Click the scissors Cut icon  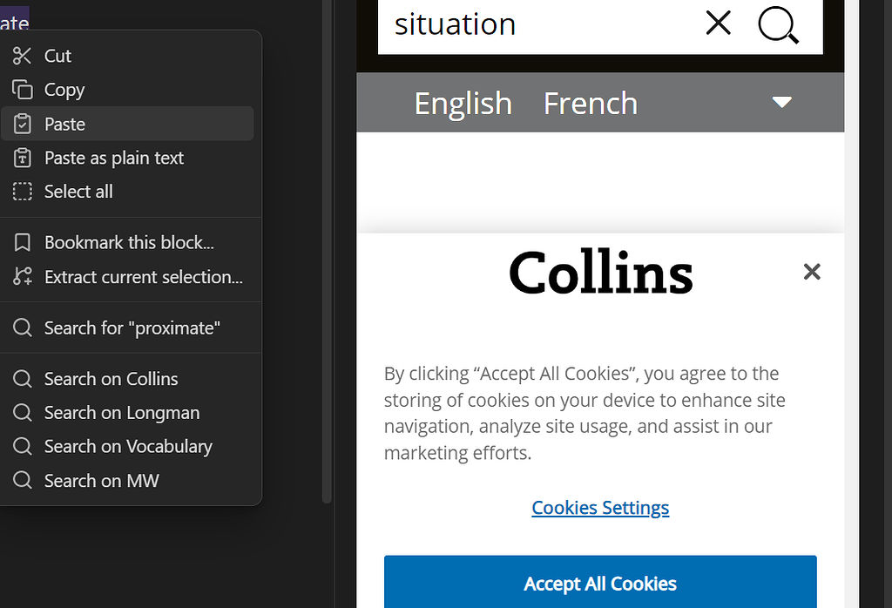tap(23, 56)
